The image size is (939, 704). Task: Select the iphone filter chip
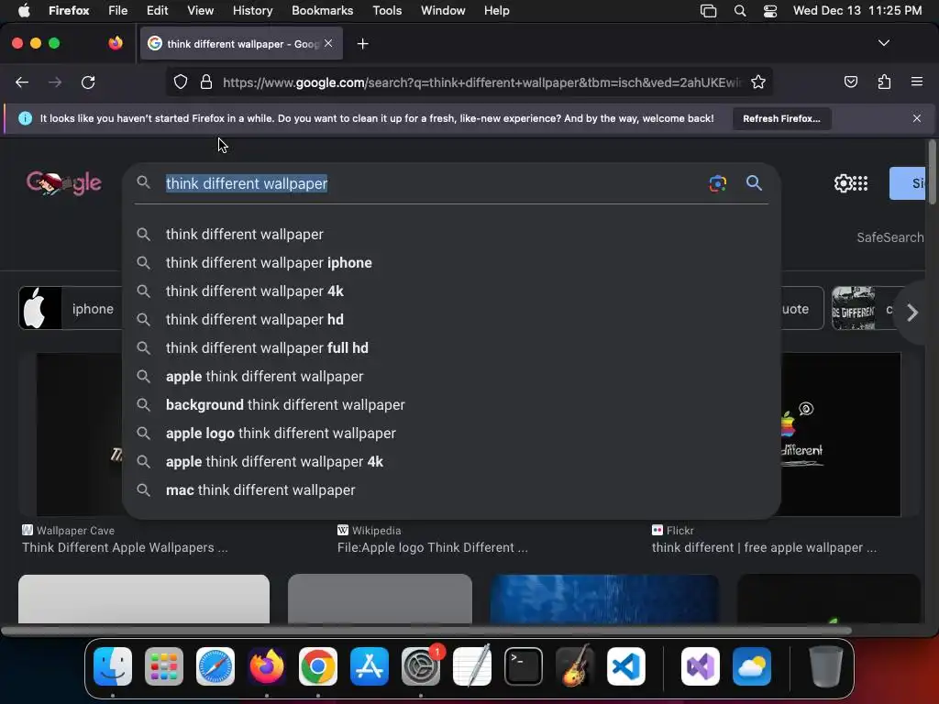coord(71,309)
